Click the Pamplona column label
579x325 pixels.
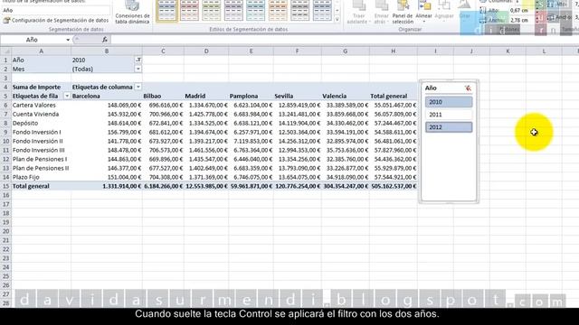point(243,96)
